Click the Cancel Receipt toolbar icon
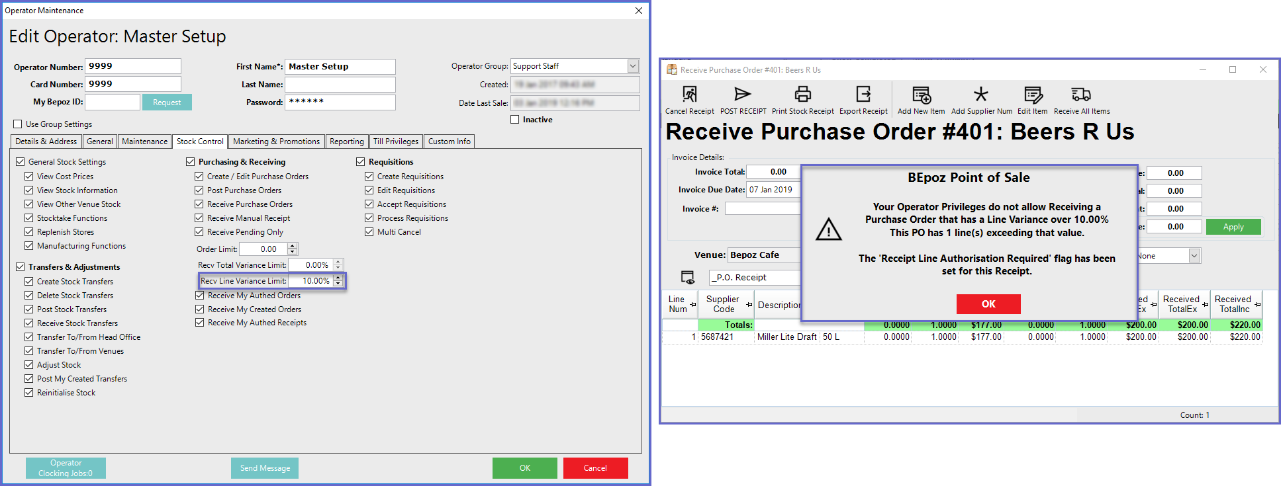1281x486 pixels. click(x=689, y=94)
